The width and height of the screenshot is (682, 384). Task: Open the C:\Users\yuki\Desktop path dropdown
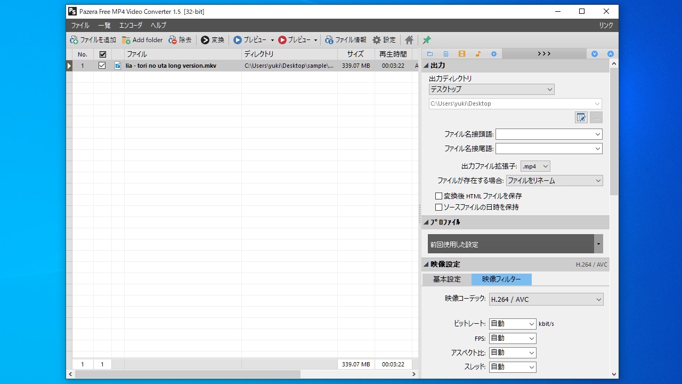click(x=516, y=103)
